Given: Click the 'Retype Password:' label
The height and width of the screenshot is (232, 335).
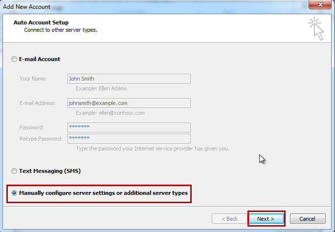Looking at the screenshot, I should tap(41, 139).
